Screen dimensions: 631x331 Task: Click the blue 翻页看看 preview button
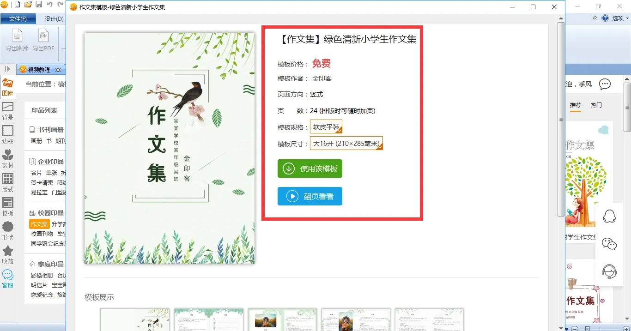coord(310,196)
